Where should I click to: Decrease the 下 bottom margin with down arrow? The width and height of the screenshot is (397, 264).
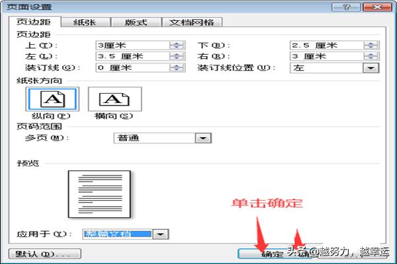pos(371,48)
